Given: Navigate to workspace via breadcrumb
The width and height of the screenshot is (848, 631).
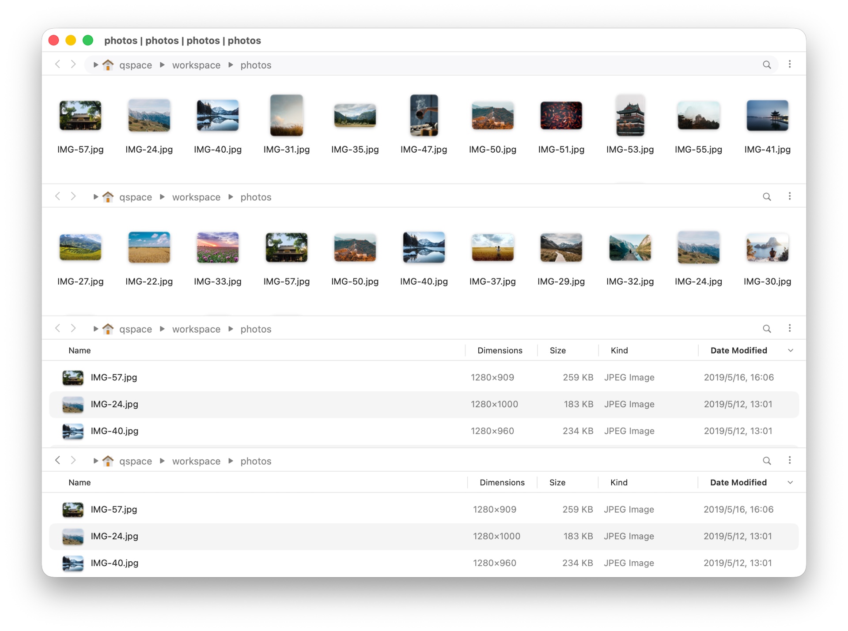Looking at the screenshot, I should tap(196, 64).
